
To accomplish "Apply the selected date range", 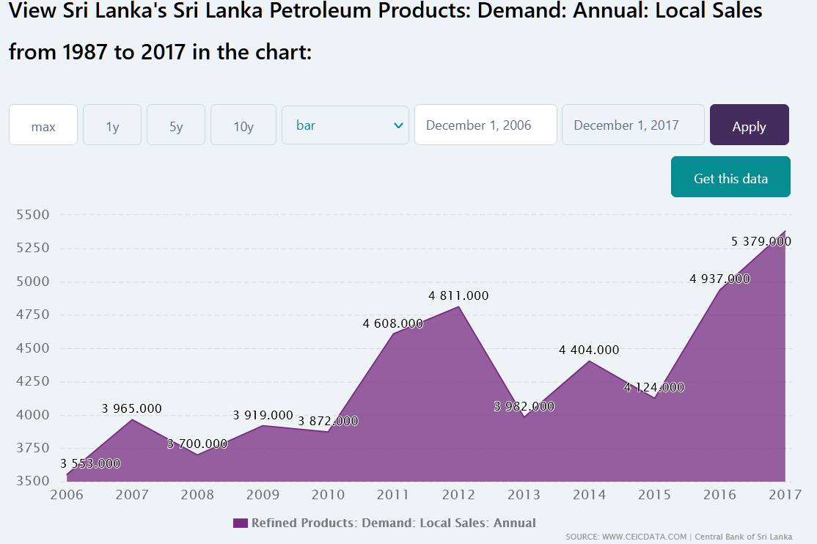I will 750,125.
